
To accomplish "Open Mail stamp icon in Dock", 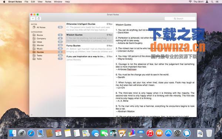I will 40,133.
